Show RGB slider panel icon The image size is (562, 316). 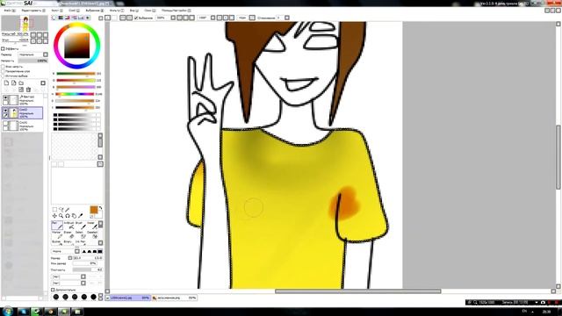pyautogui.click(x=61, y=18)
